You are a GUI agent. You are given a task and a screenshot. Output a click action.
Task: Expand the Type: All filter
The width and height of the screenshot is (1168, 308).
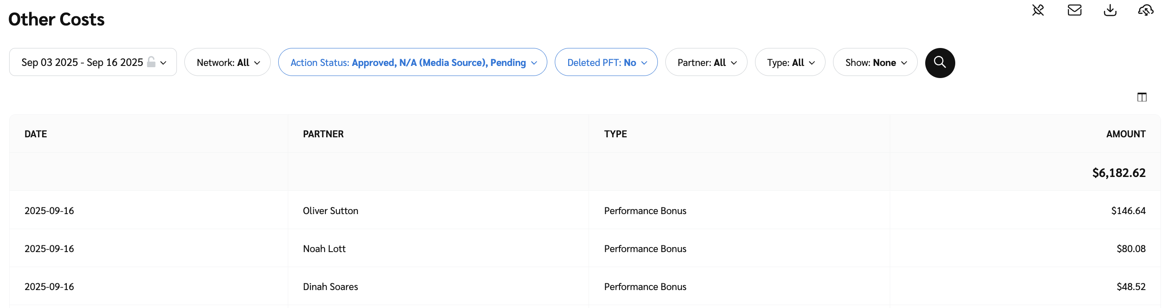pos(790,63)
